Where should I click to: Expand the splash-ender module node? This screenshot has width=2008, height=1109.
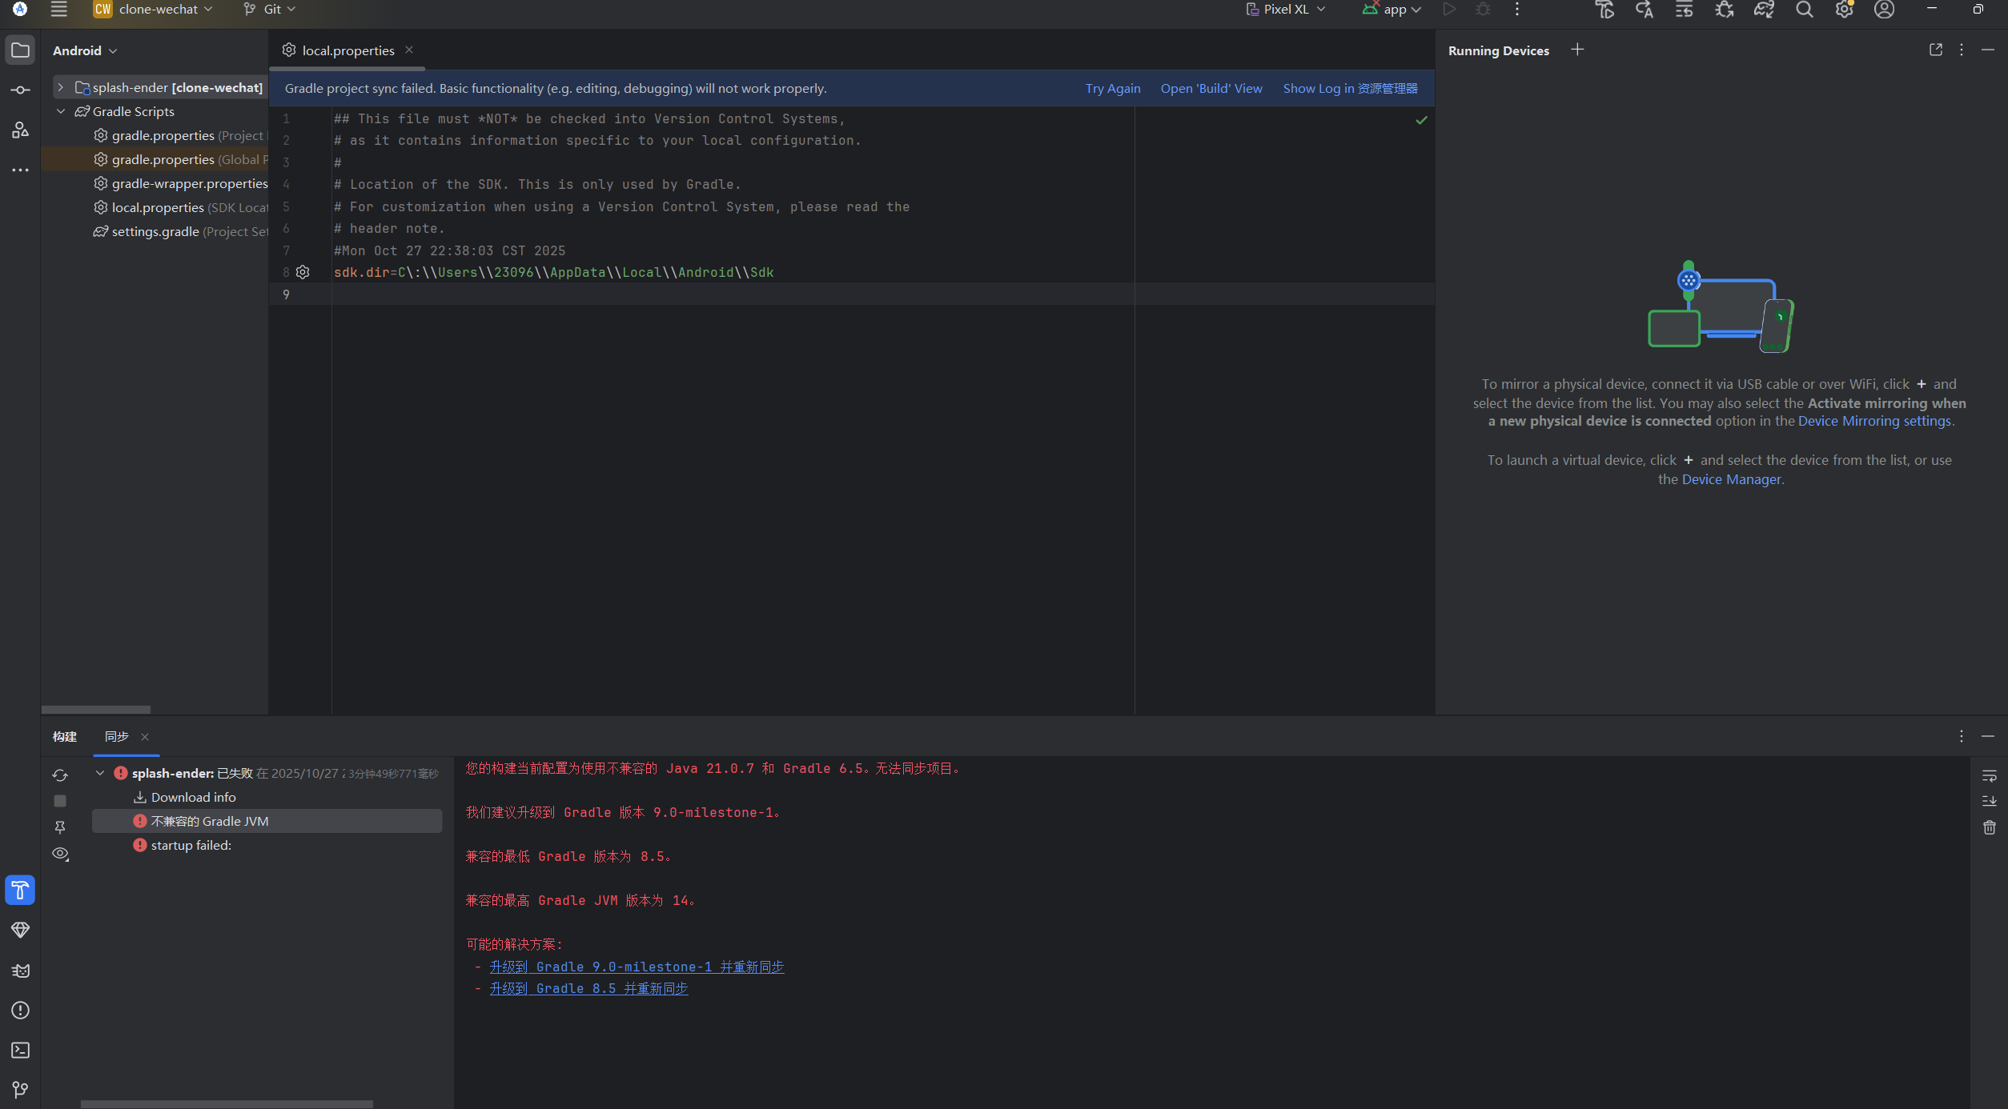pyautogui.click(x=61, y=87)
